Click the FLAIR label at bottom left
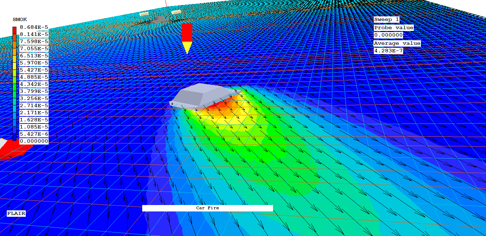The height and width of the screenshot is (236, 486). pos(16,214)
